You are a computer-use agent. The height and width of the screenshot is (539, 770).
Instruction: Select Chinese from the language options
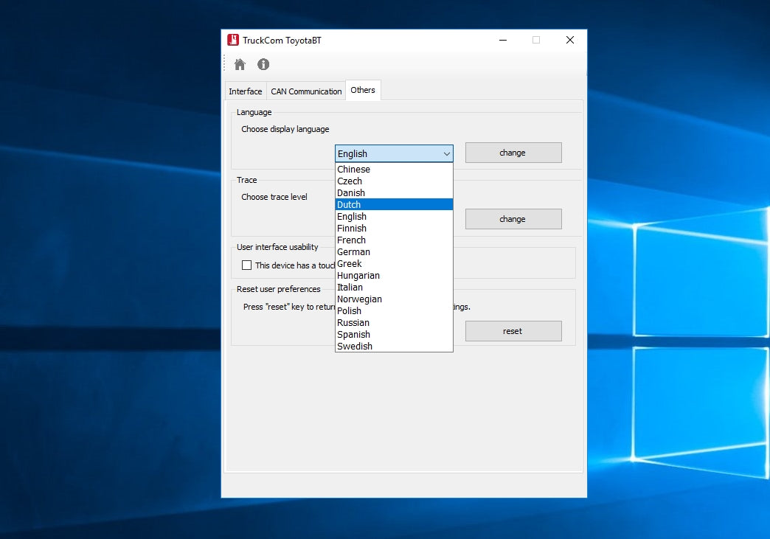pos(394,170)
